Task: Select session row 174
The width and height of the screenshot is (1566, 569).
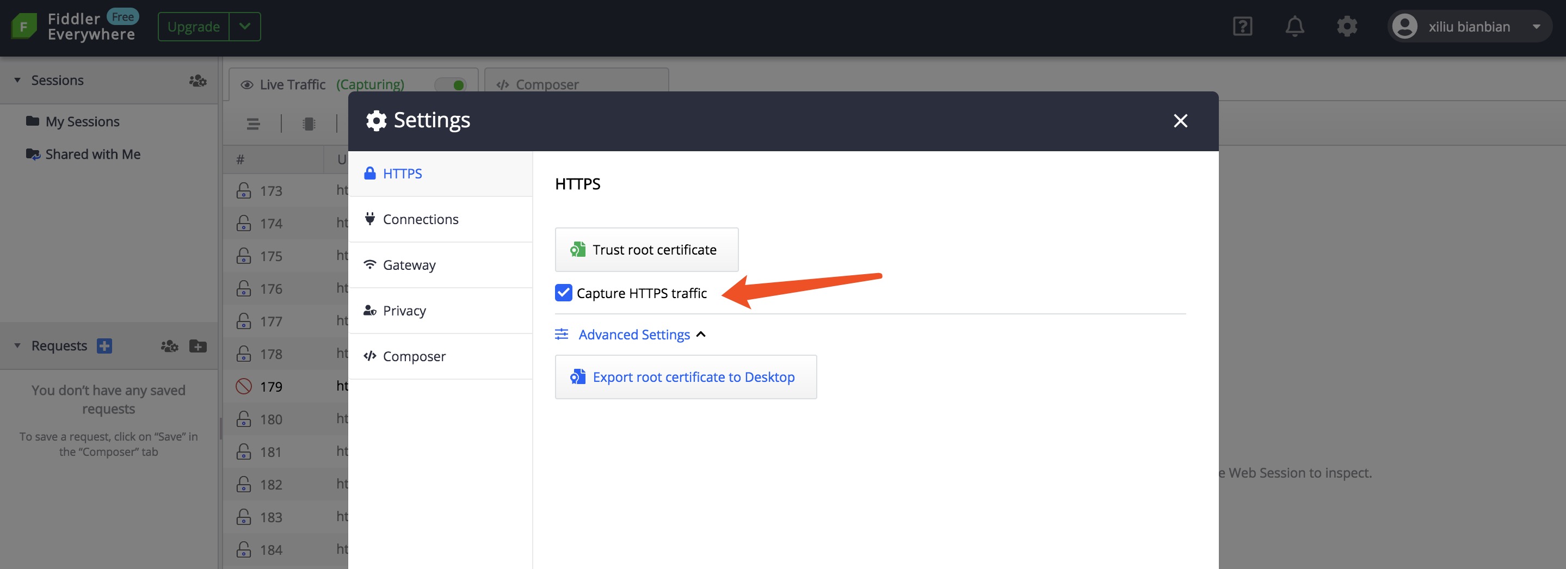Action: tap(286, 223)
